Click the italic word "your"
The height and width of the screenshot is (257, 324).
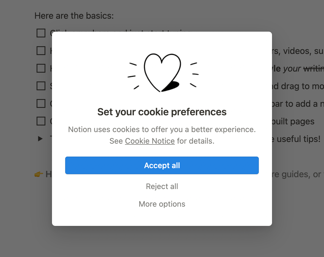pos(292,69)
